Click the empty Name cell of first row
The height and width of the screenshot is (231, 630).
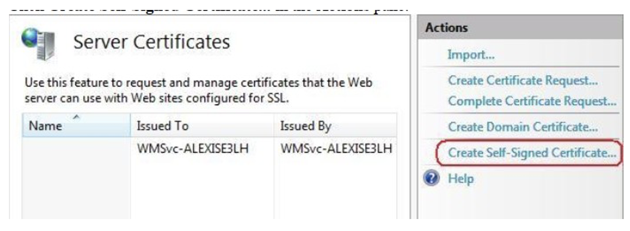click(76, 148)
